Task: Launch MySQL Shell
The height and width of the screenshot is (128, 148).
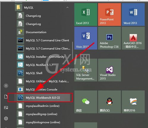Action: [x=34, y=73]
